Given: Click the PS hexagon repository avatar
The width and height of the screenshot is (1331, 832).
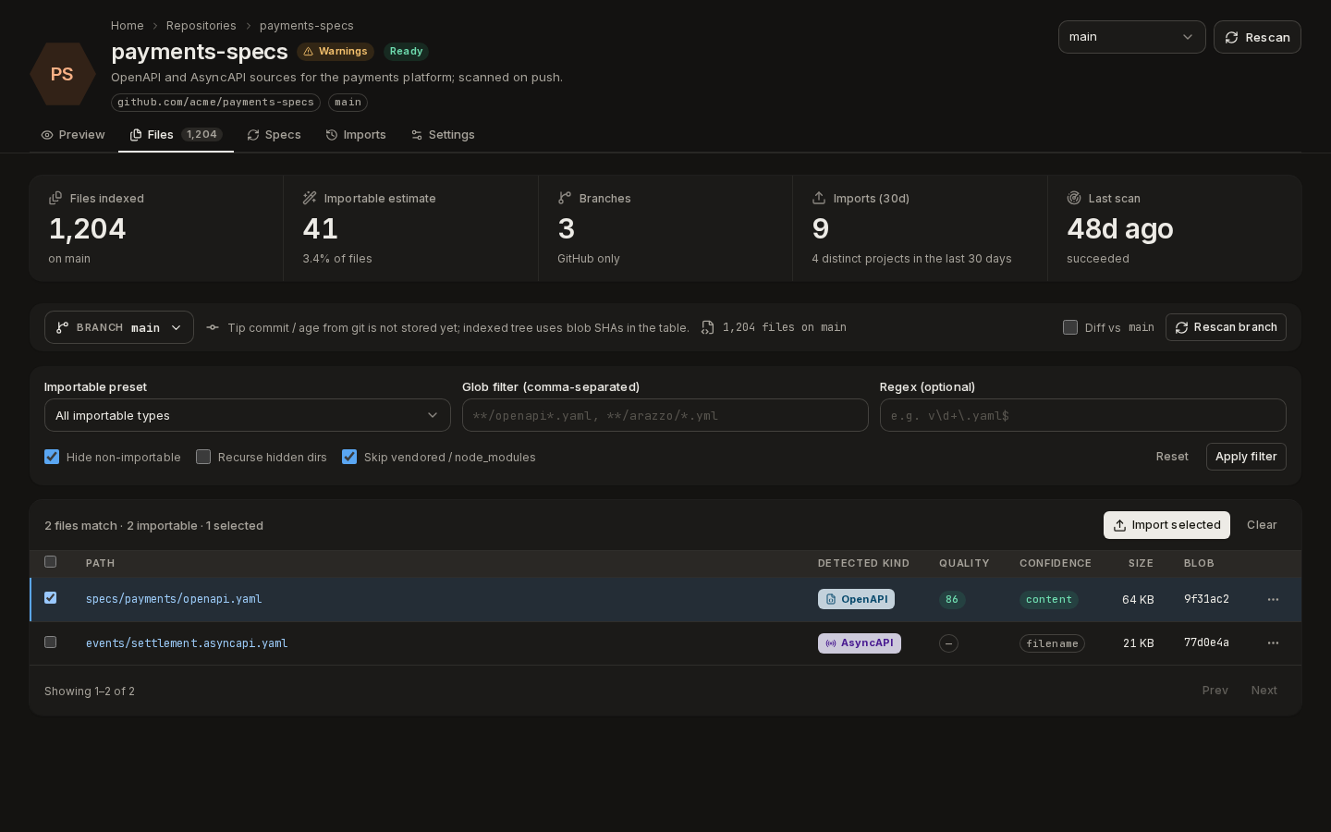Looking at the screenshot, I should point(62,74).
